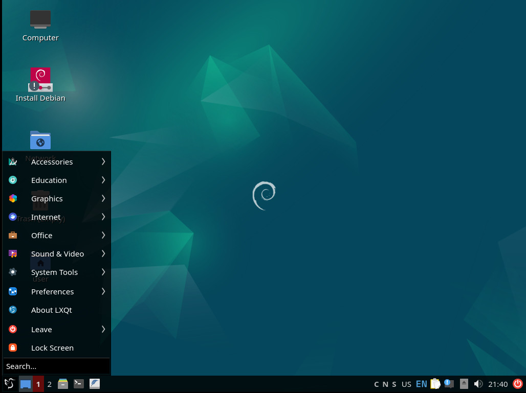526x393 pixels.
Task: Click the Preferences category icon
Action: coord(13,292)
